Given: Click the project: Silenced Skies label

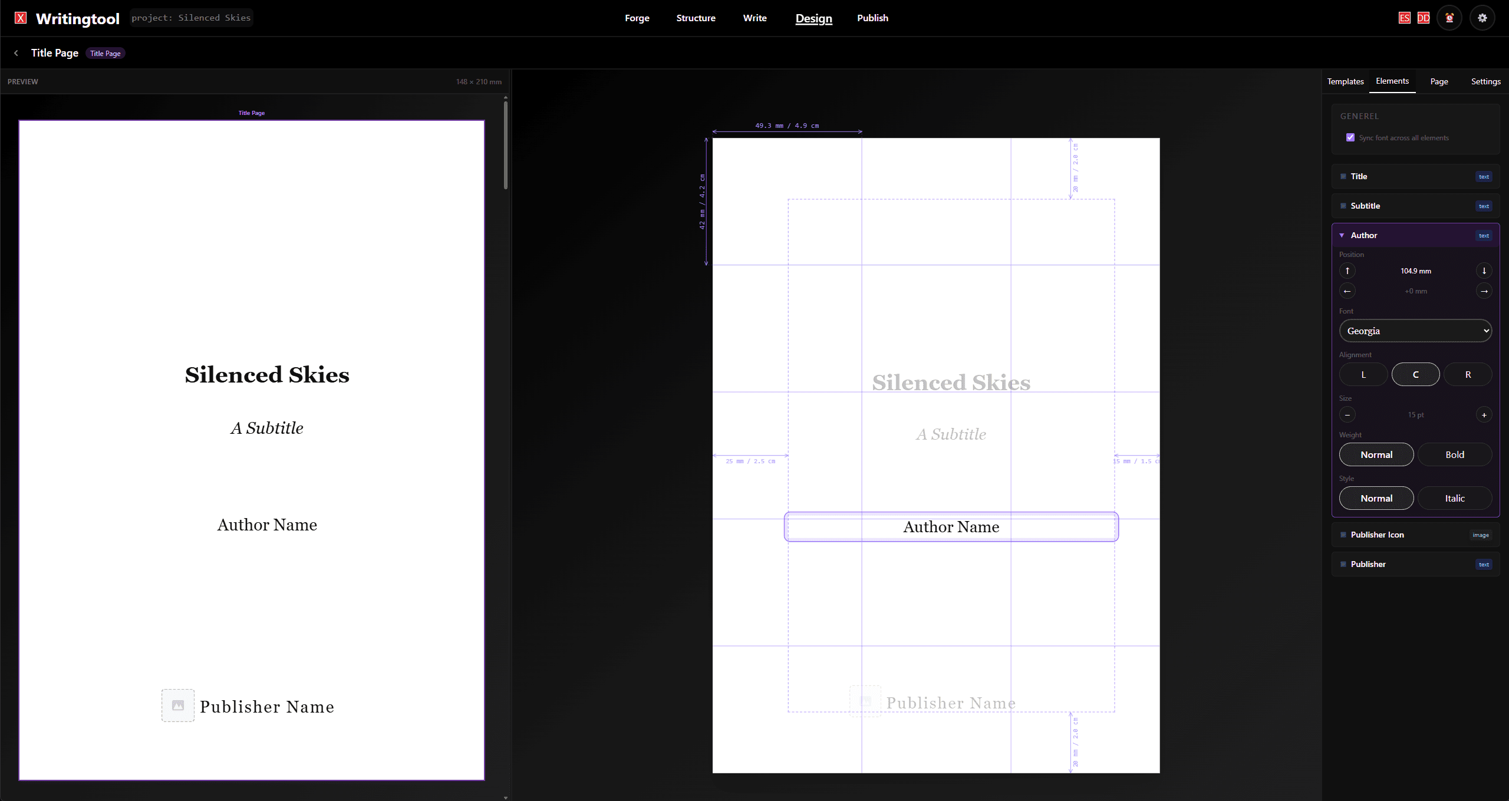Looking at the screenshot, I should [x=191, y=18].
